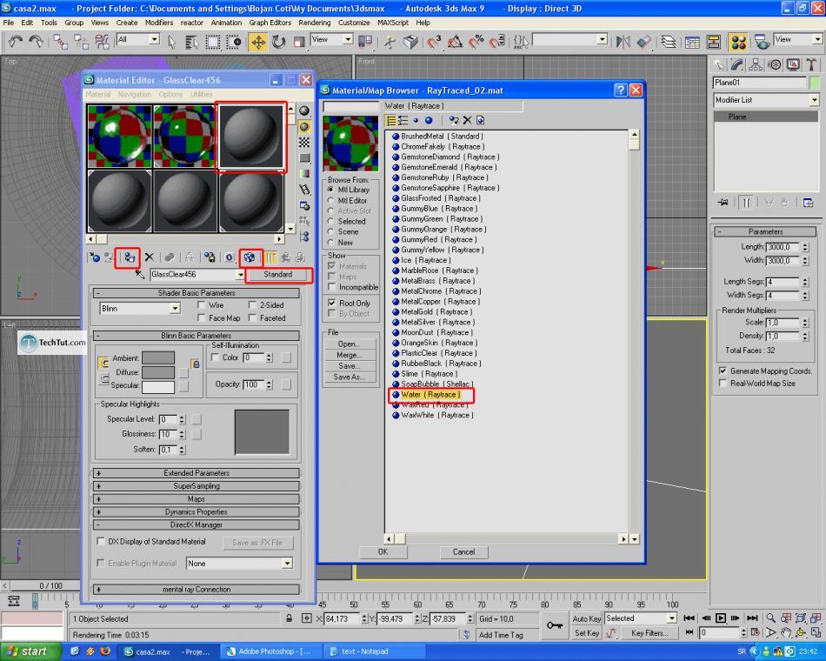
Task: Click OK in Material/Map Browser
Action: [x=383, y=552]
